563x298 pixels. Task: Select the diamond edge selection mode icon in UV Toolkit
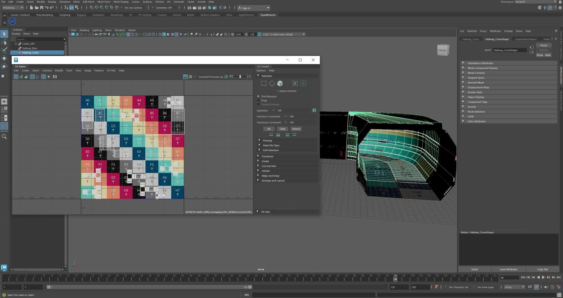[x=272, y=83]
